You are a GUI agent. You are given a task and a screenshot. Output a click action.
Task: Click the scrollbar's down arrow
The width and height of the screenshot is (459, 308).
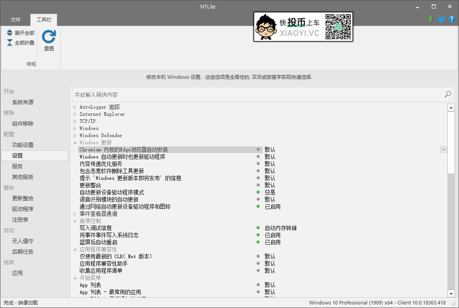(x=451, y=293)
